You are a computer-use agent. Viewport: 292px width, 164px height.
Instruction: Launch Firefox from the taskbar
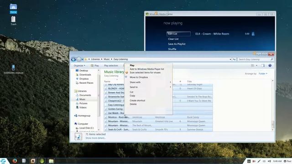(x=15, y=161)
